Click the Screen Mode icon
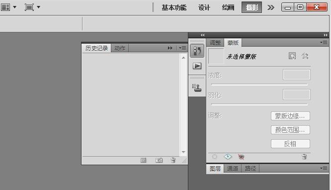Screen dimensions: 331x190 click(x=29, y=7)
